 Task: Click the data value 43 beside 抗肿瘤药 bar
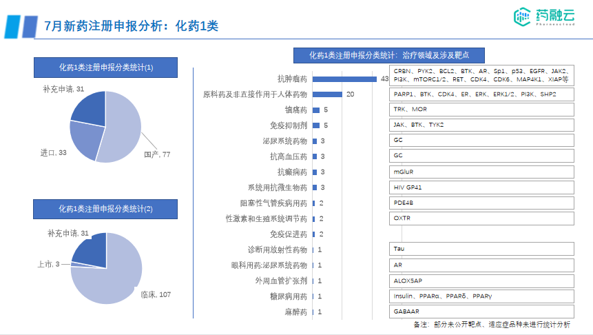click(x=384, y=79)
